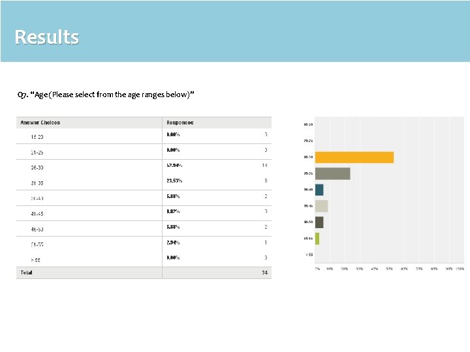Click the total count 34
This screenshot has width=470, height=352.
click(x=264, y=272)
